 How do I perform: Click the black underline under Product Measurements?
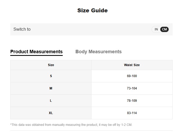click(x=36, y=55)
